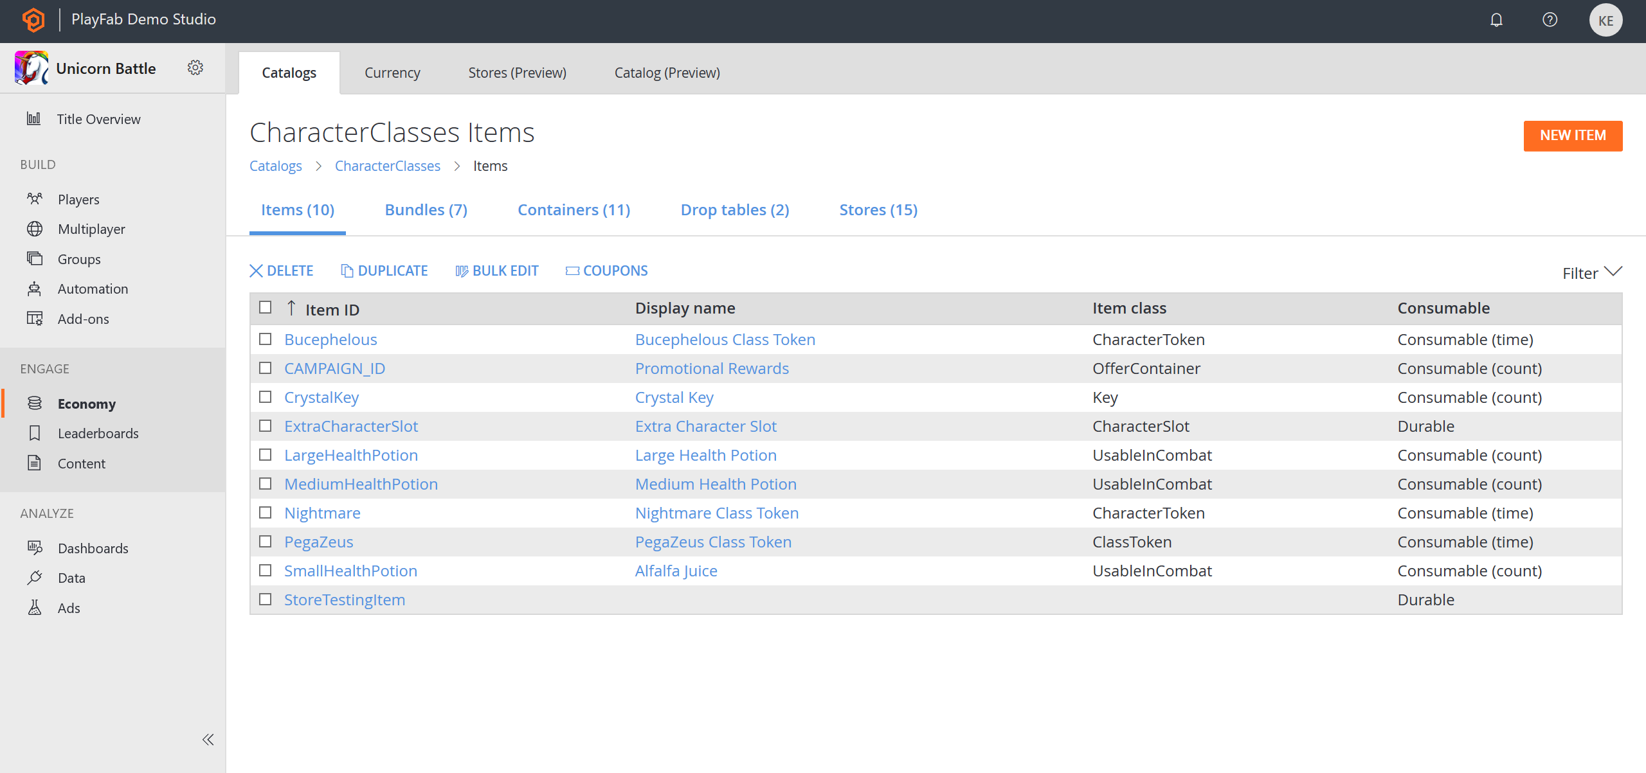Click the notification bell icon
This screenshot has width=1646, height=773.
coord(1497,19)
